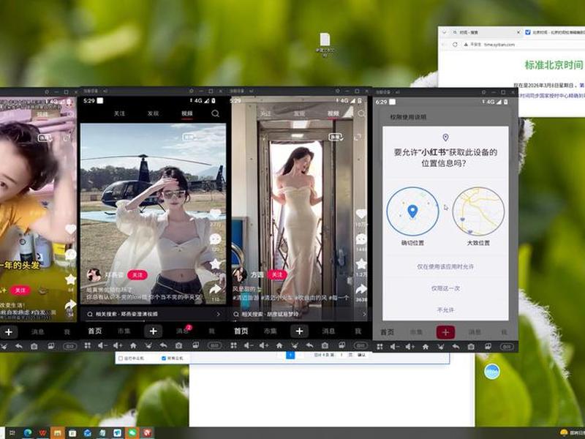Open 消息 with badge in helicopter window
This screenshot has width=585, height=439.
click(x=183, y=331)
